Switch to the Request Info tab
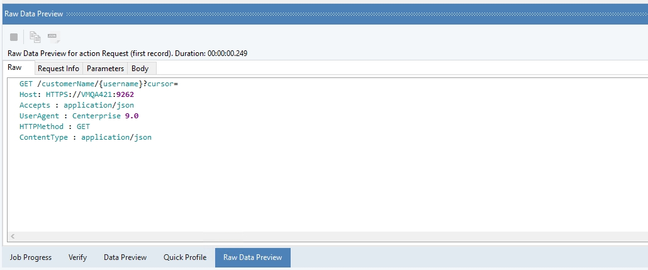 (59, 69)
